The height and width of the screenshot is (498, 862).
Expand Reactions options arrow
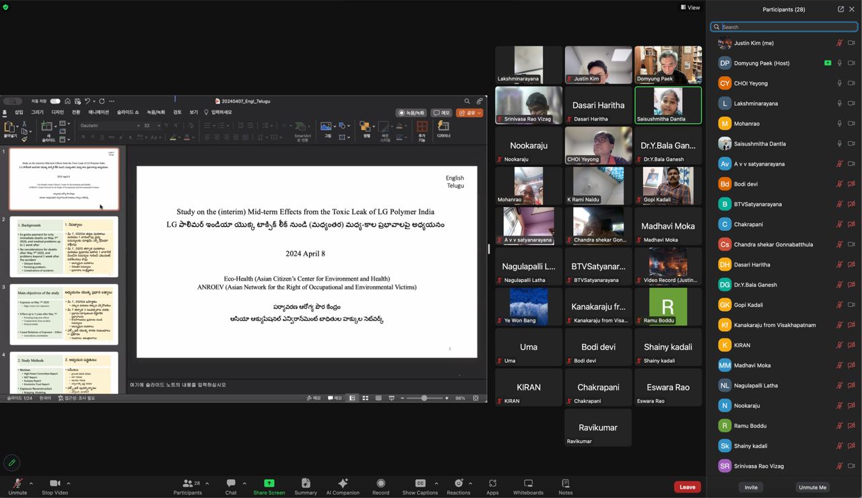pyautogui.click(x=470, y=483)
